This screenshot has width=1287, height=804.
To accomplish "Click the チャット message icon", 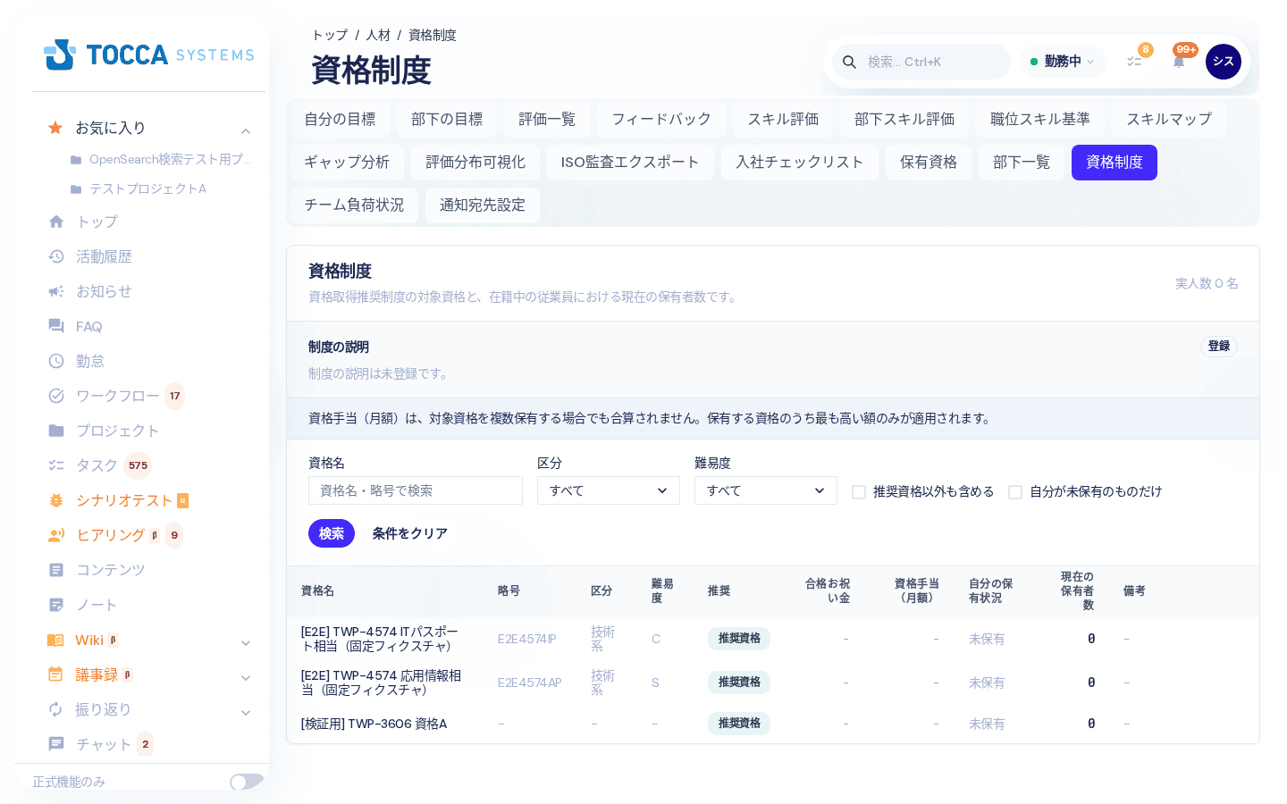I will coord(56,744).
